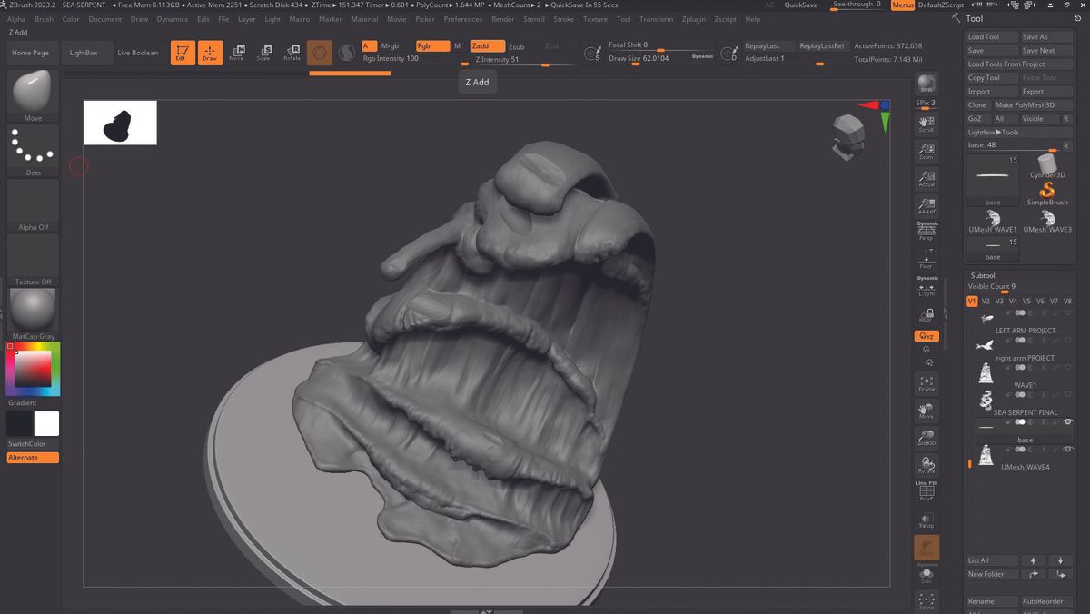Viewport: 1090px width, 614px height.
Task: Toggle Zadd sculpting mode
Action: coord(487,45)
